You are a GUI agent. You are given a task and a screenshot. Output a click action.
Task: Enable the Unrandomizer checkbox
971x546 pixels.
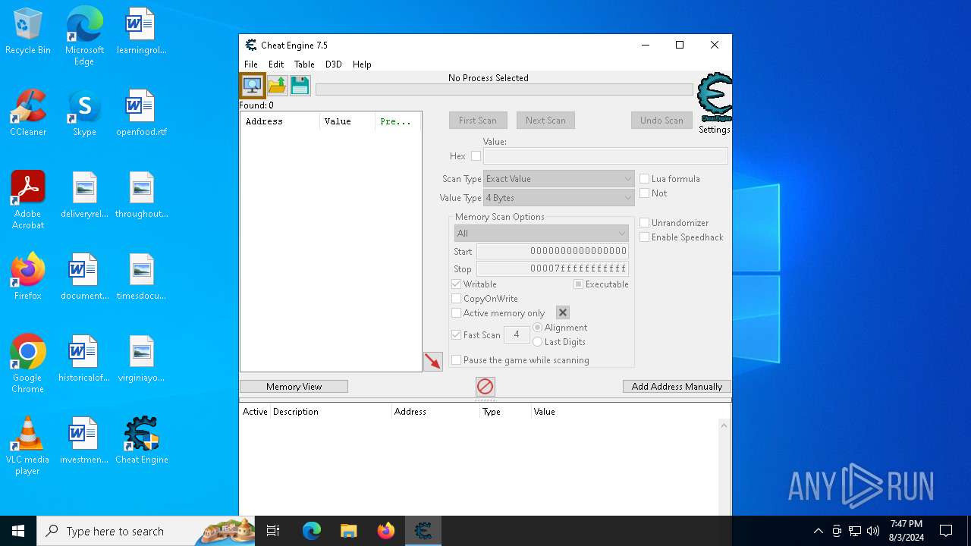644,223
